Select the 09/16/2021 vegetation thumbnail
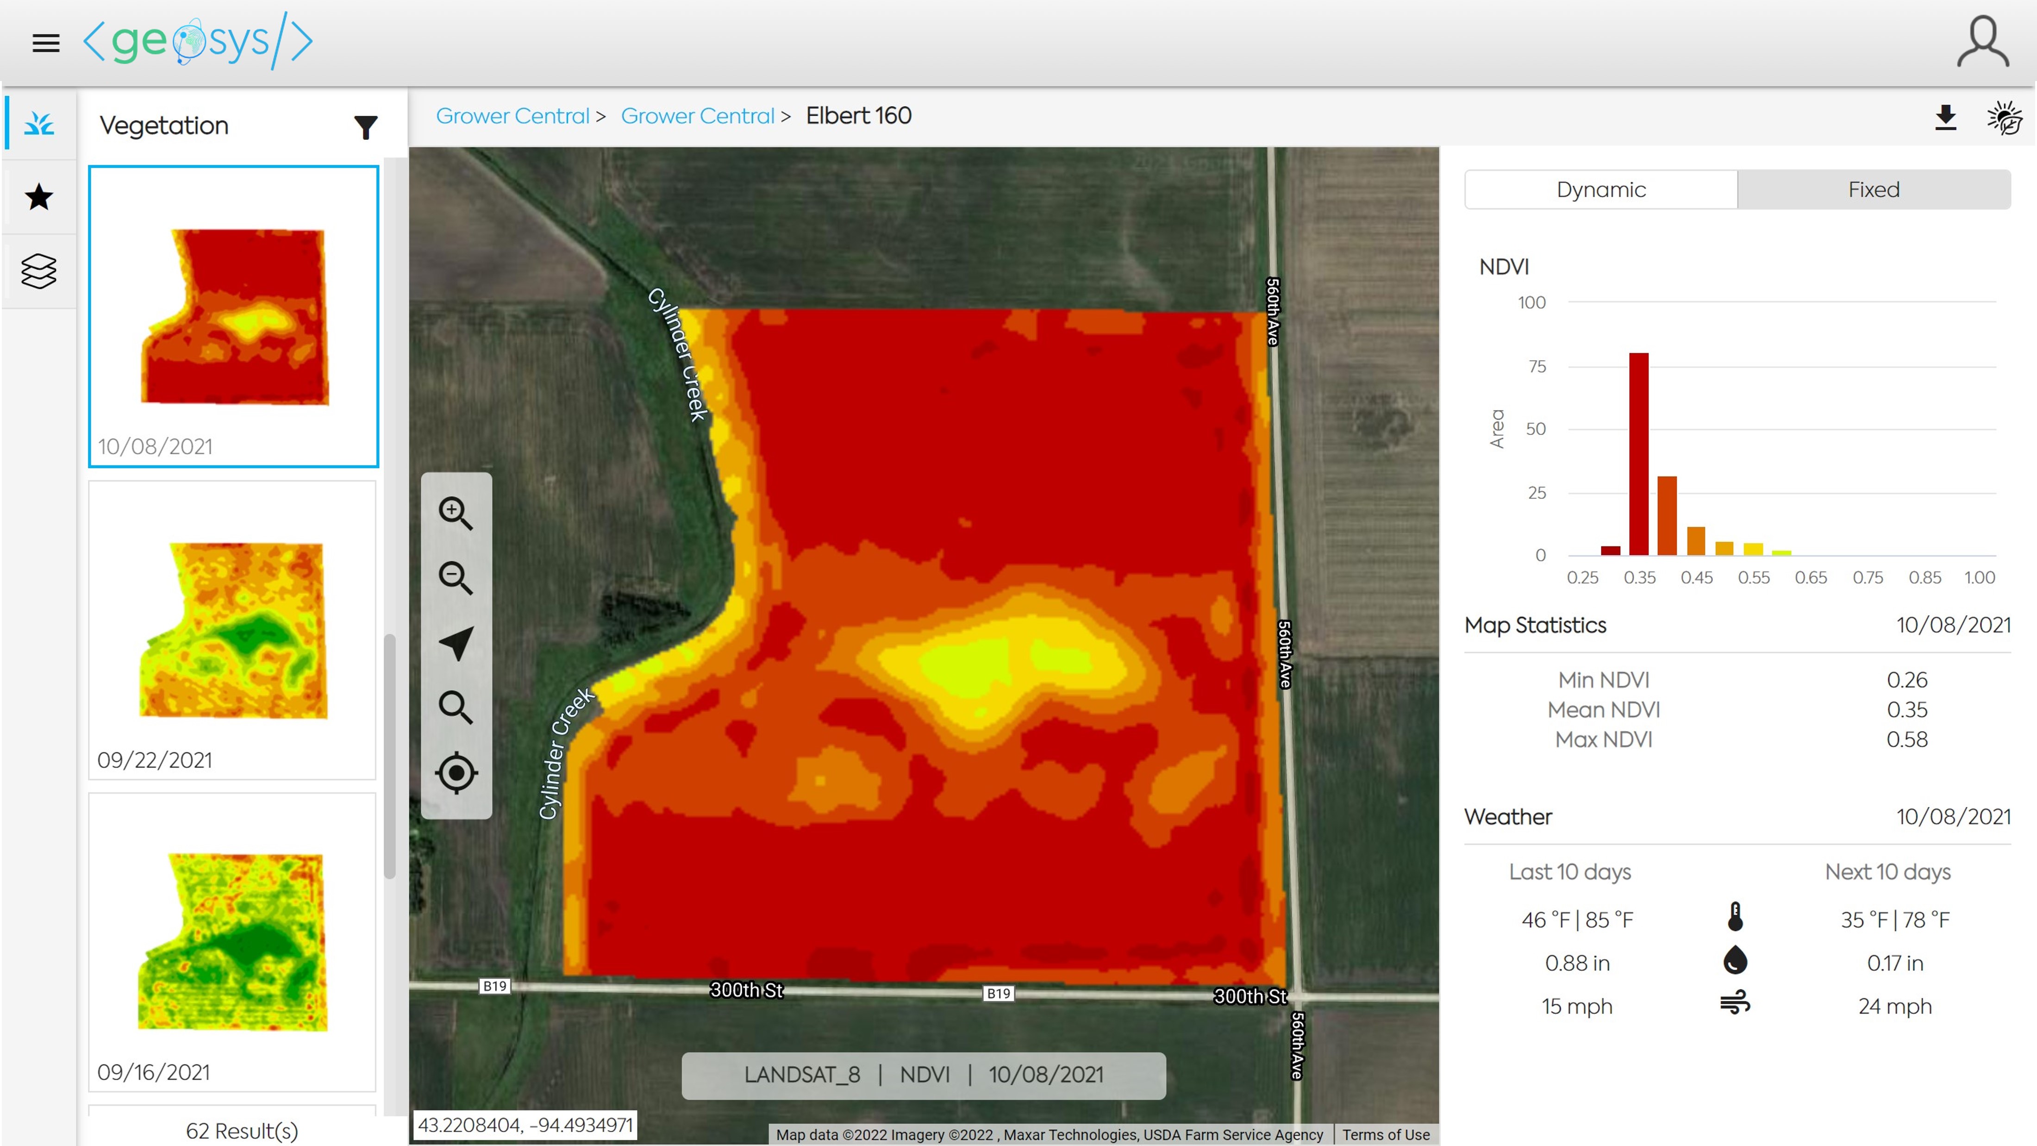The width and height of the screenshot is (2037, 1146). click(232, 942)
